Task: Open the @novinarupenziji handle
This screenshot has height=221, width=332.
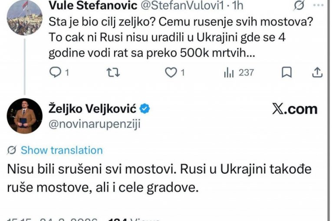Action: coord(96,124)
